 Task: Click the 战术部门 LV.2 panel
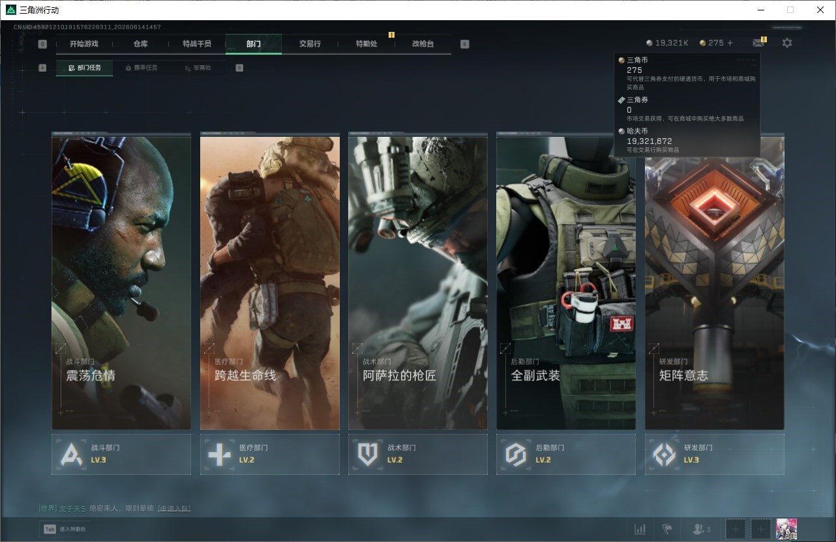click(418, 454)
